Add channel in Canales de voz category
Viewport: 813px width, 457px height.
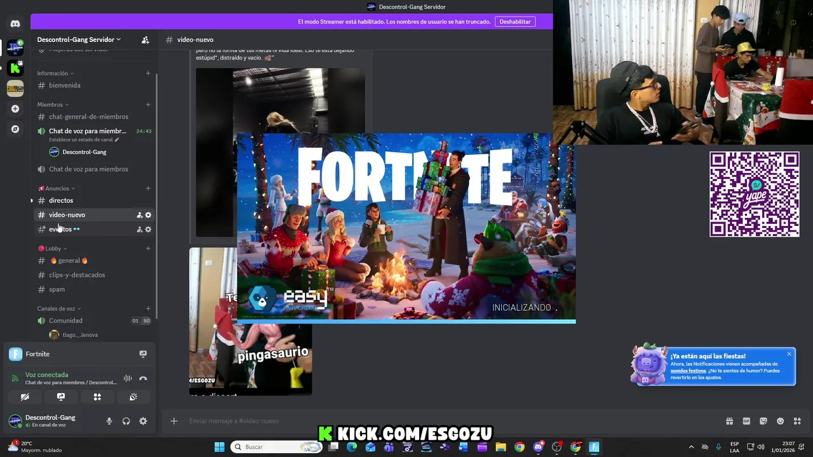coord(148,308)
